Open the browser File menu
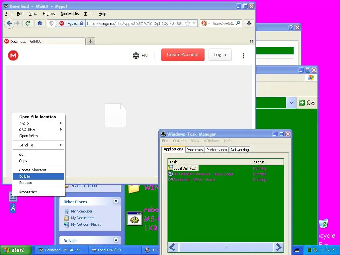The height and width of the screenshot is (255, 340). click(8, 14)
